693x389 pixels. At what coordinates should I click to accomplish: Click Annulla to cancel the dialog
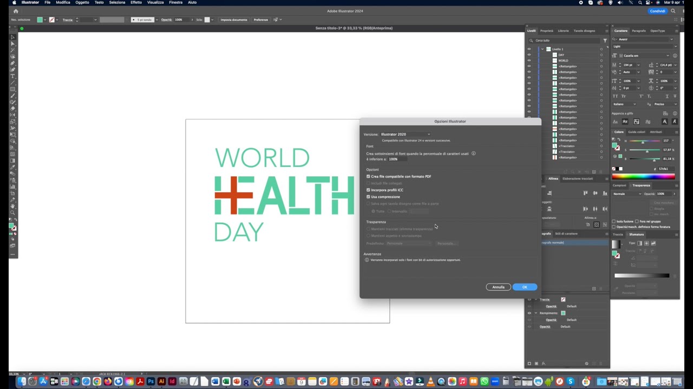pyautogui.click(x=498, y=287)
